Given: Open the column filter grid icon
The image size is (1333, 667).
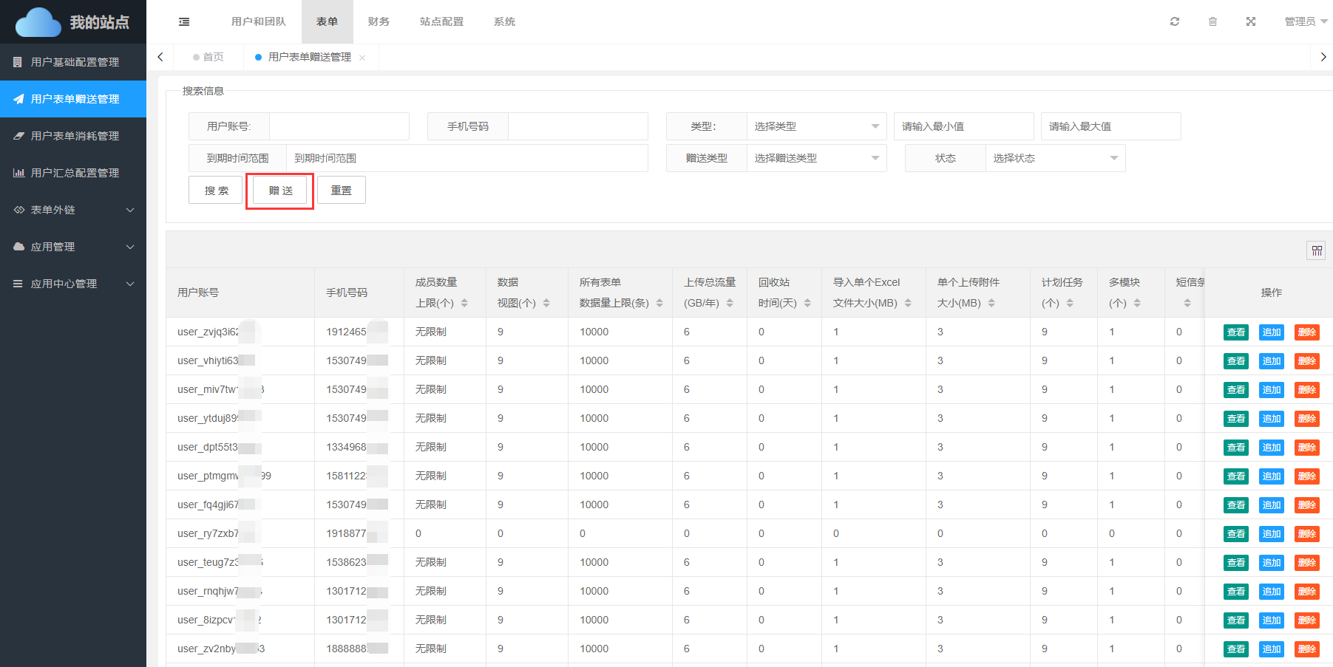Looking at the screenshot, I should (x=1317, y=250).
